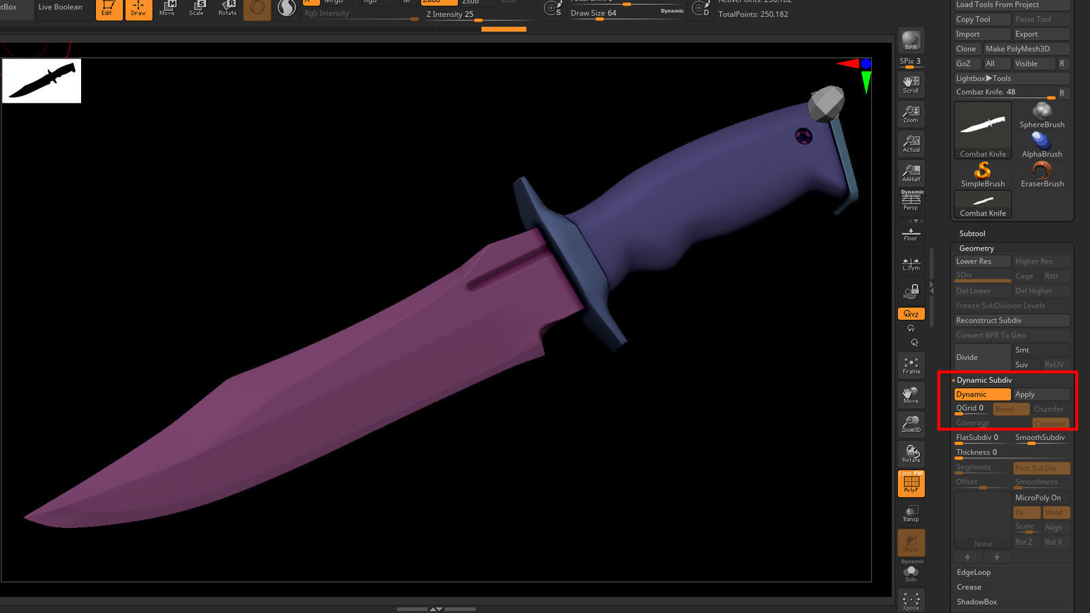Toggle the Smt smoothing option

point(1041,350)
